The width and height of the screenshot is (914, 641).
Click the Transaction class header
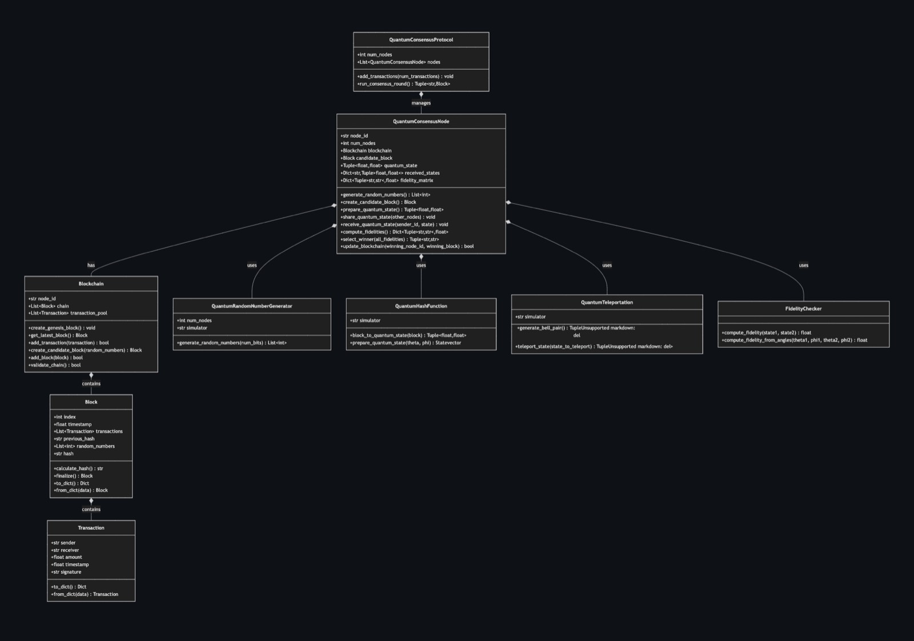pos(91,528)
